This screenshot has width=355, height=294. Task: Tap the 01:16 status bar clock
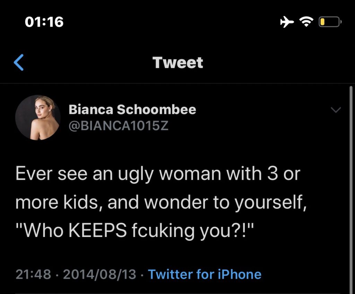tap(44, 22)
